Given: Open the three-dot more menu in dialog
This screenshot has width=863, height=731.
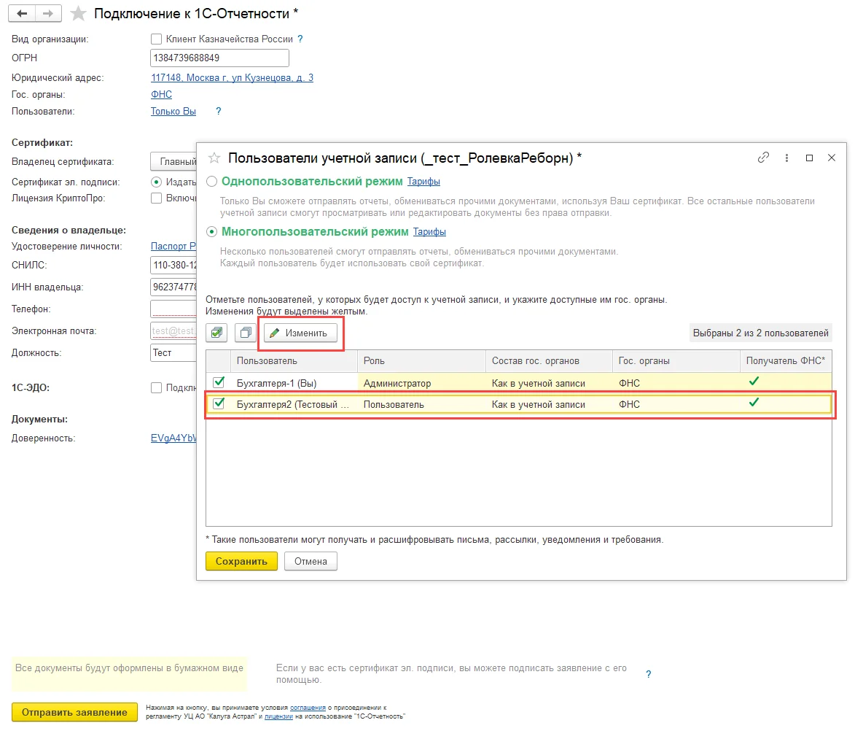Looking at the screenshot, I should [786, 158].
